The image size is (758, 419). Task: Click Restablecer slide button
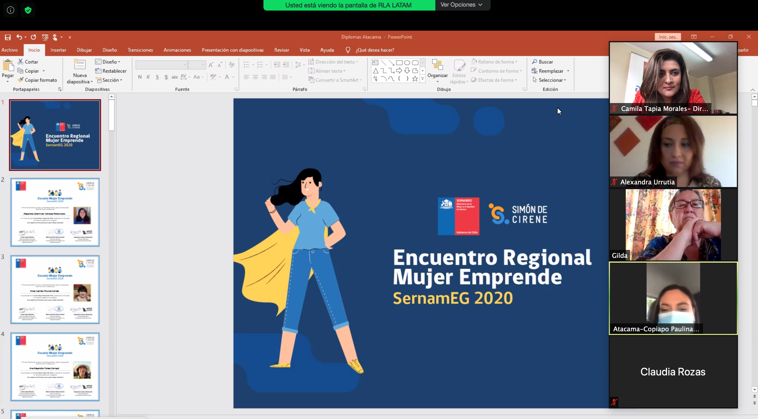[x=111, y=71]
